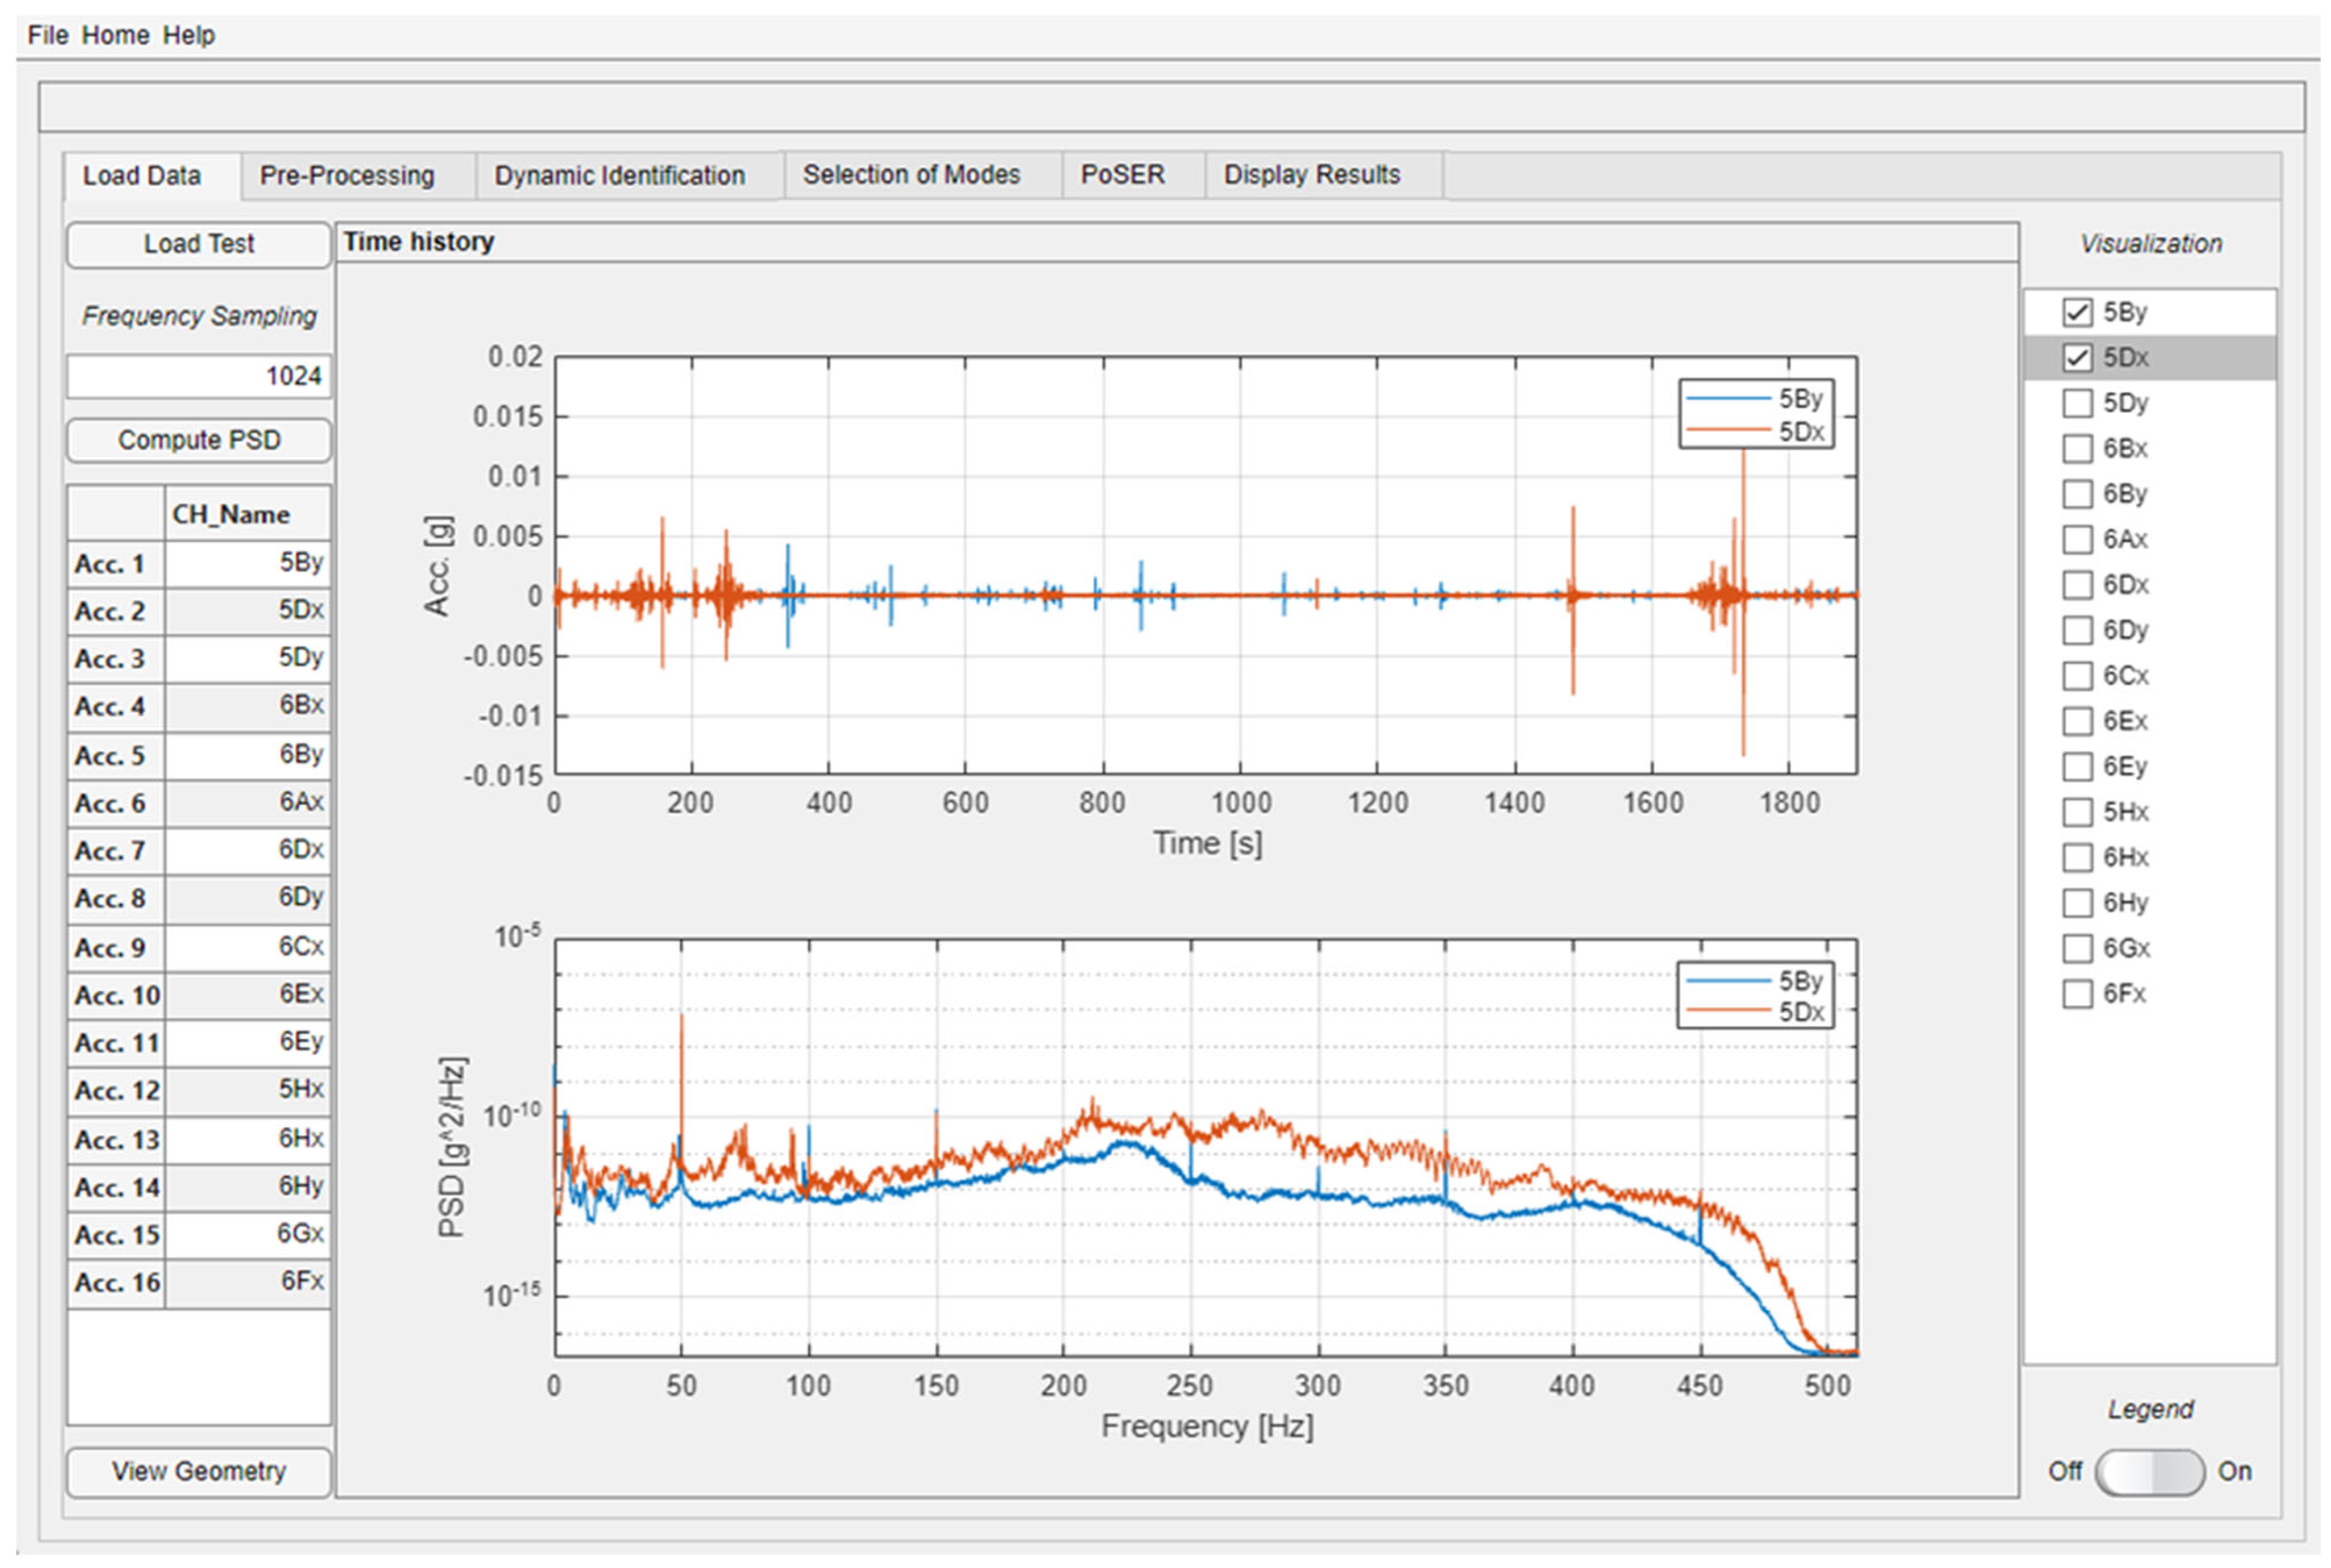
Task: Tick the 6Ax channel checkbox
Action: [2076, 539]
